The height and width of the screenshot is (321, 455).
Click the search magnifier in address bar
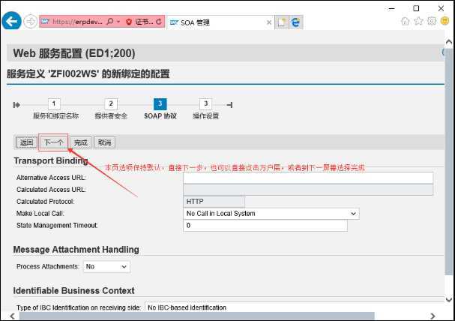coord(110,22)
